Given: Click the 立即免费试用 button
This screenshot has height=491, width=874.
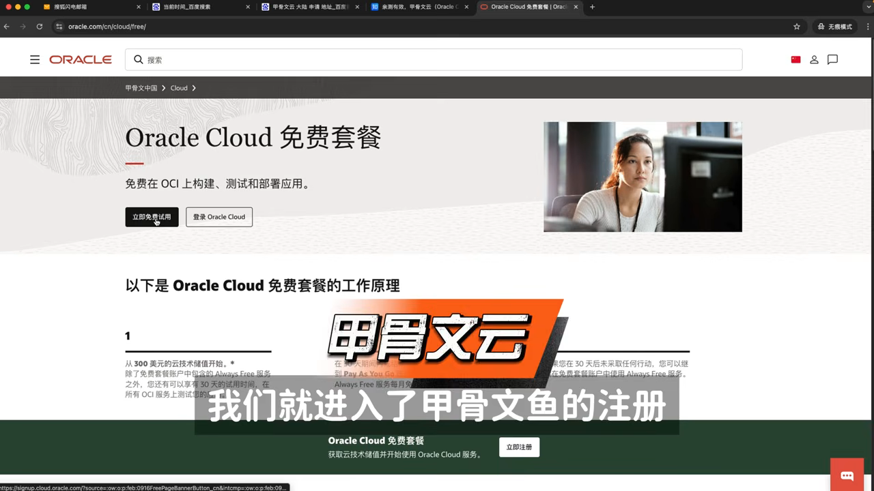Looking at the screenshot, I should tap(152, 217).
